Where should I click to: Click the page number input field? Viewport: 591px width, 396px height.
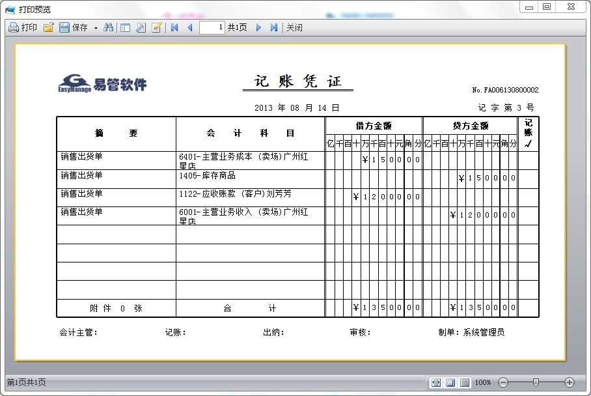coord(212,27)
